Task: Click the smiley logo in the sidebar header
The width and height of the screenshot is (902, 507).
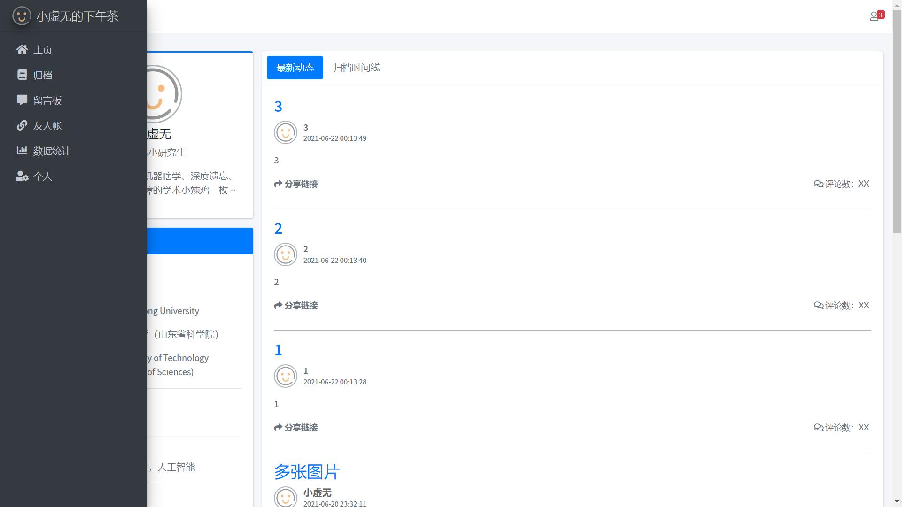Action: point(21,16)
